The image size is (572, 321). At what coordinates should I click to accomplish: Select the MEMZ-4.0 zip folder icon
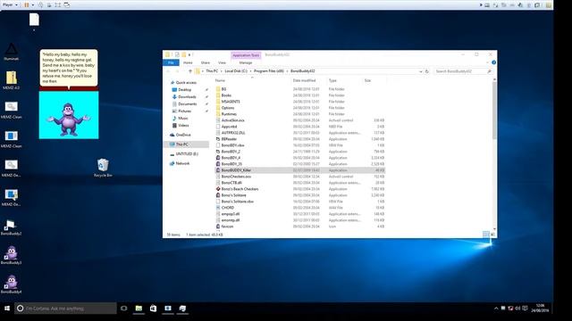pyautogui.click(x=12, y=80)
